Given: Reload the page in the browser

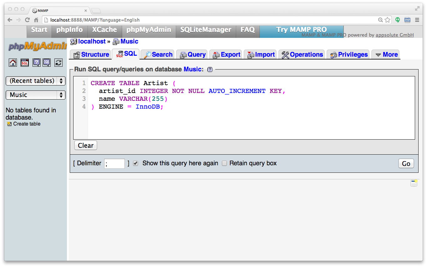Looking at the screenshot, I should click(27, 20).
